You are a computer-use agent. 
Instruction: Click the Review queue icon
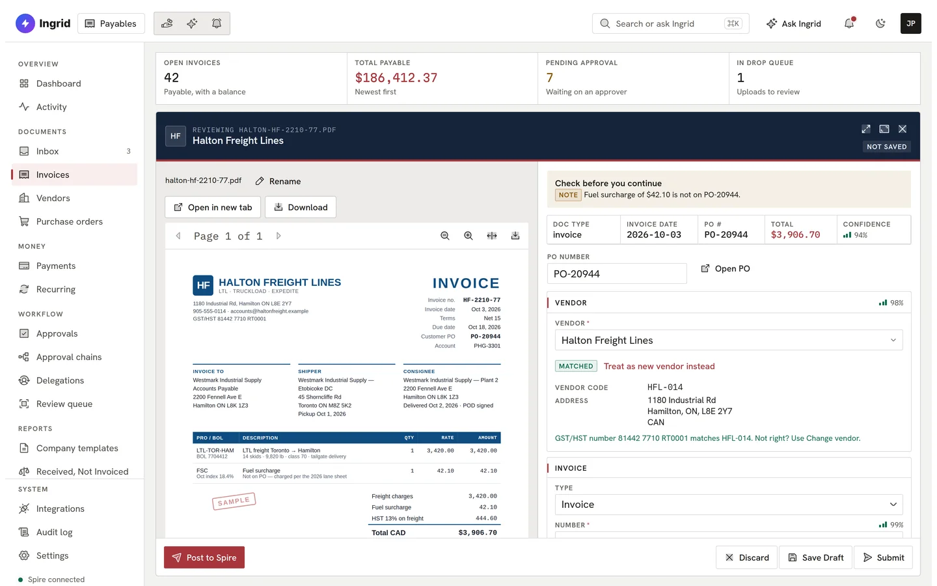tap(24, 404)
